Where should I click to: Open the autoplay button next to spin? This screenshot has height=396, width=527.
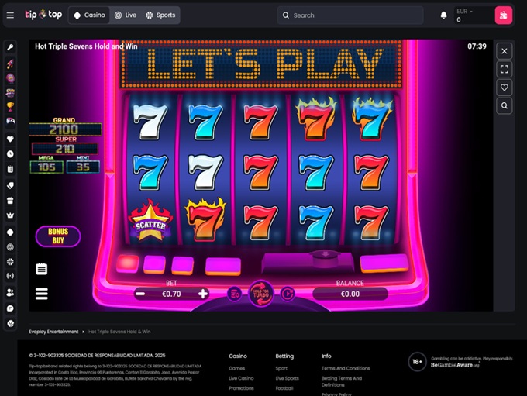tap(288, 294)
